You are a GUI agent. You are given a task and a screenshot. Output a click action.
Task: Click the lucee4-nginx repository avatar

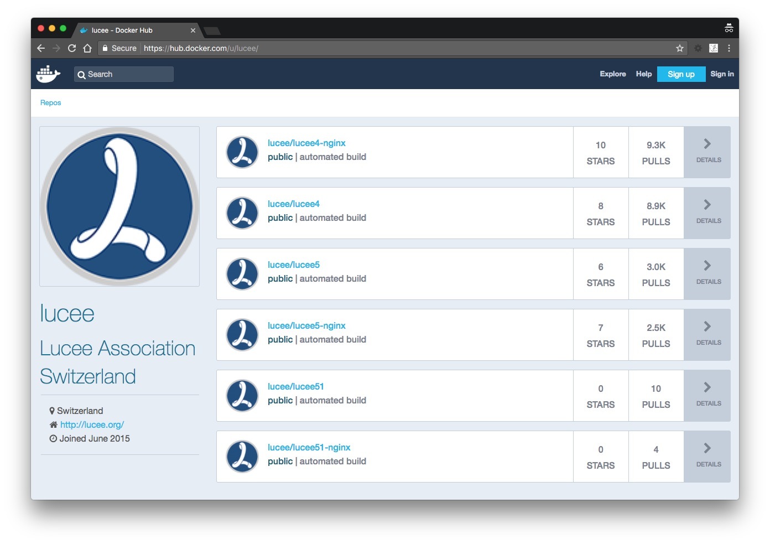click(x=242, y=152)
